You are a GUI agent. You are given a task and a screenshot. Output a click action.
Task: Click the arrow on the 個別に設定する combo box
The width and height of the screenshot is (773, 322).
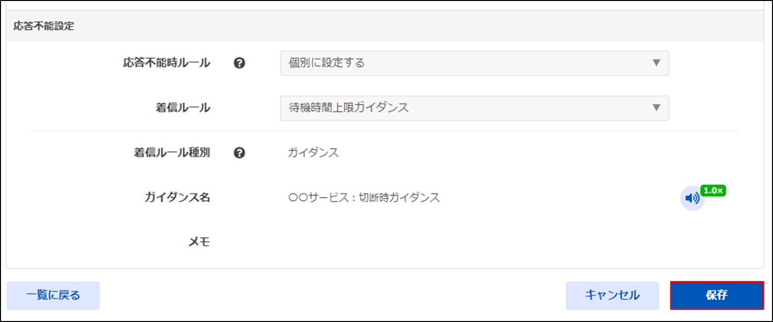click(656, 63)
